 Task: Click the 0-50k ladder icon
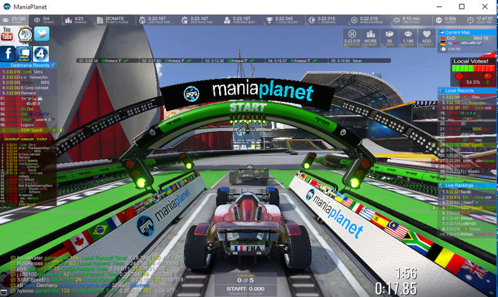[439, 21]
